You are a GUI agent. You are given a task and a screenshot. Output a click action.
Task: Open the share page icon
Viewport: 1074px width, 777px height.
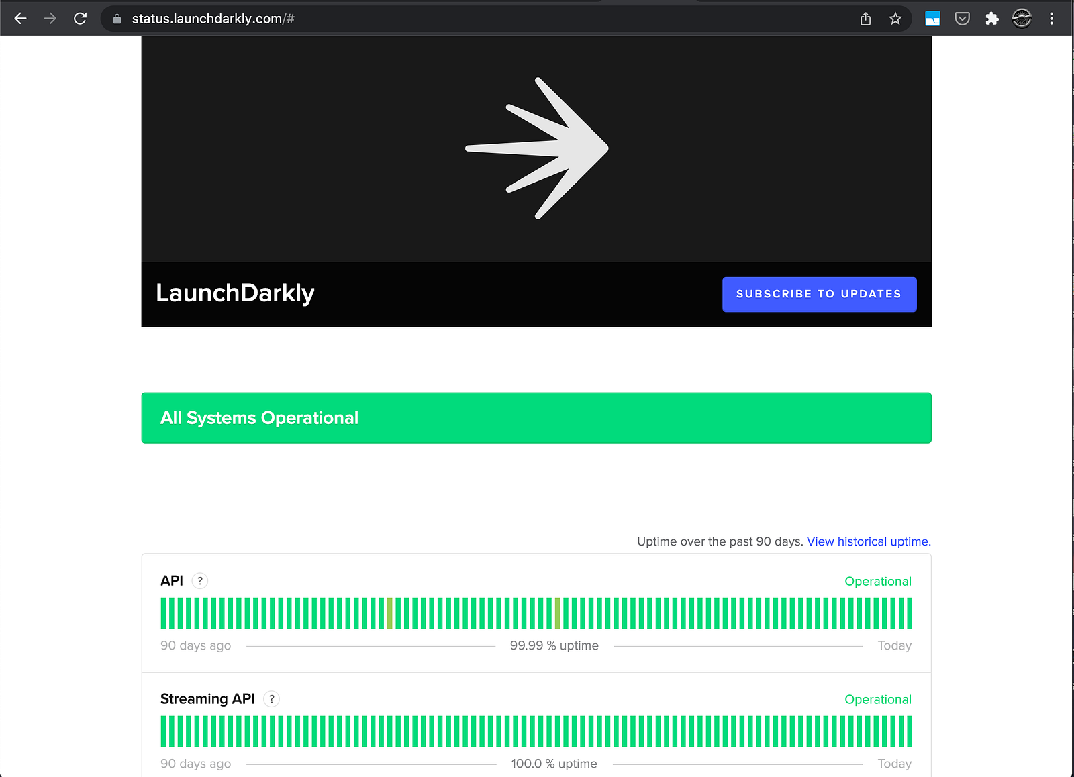(x=866, y=19)
